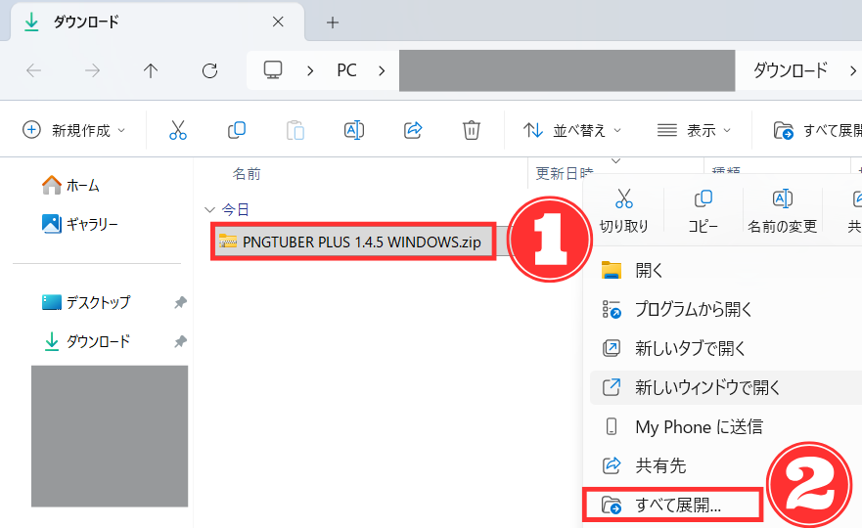Click the monitor icon in address bar

point(273,70)
